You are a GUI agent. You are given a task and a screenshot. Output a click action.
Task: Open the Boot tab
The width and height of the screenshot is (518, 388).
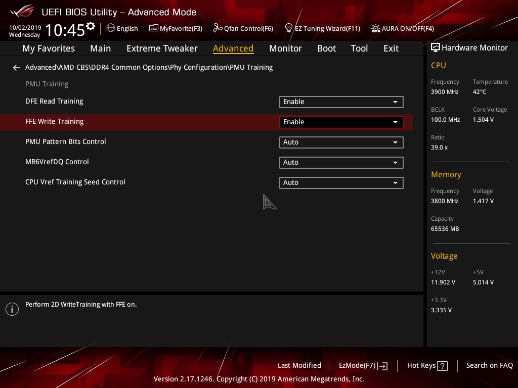click(326, 48)
